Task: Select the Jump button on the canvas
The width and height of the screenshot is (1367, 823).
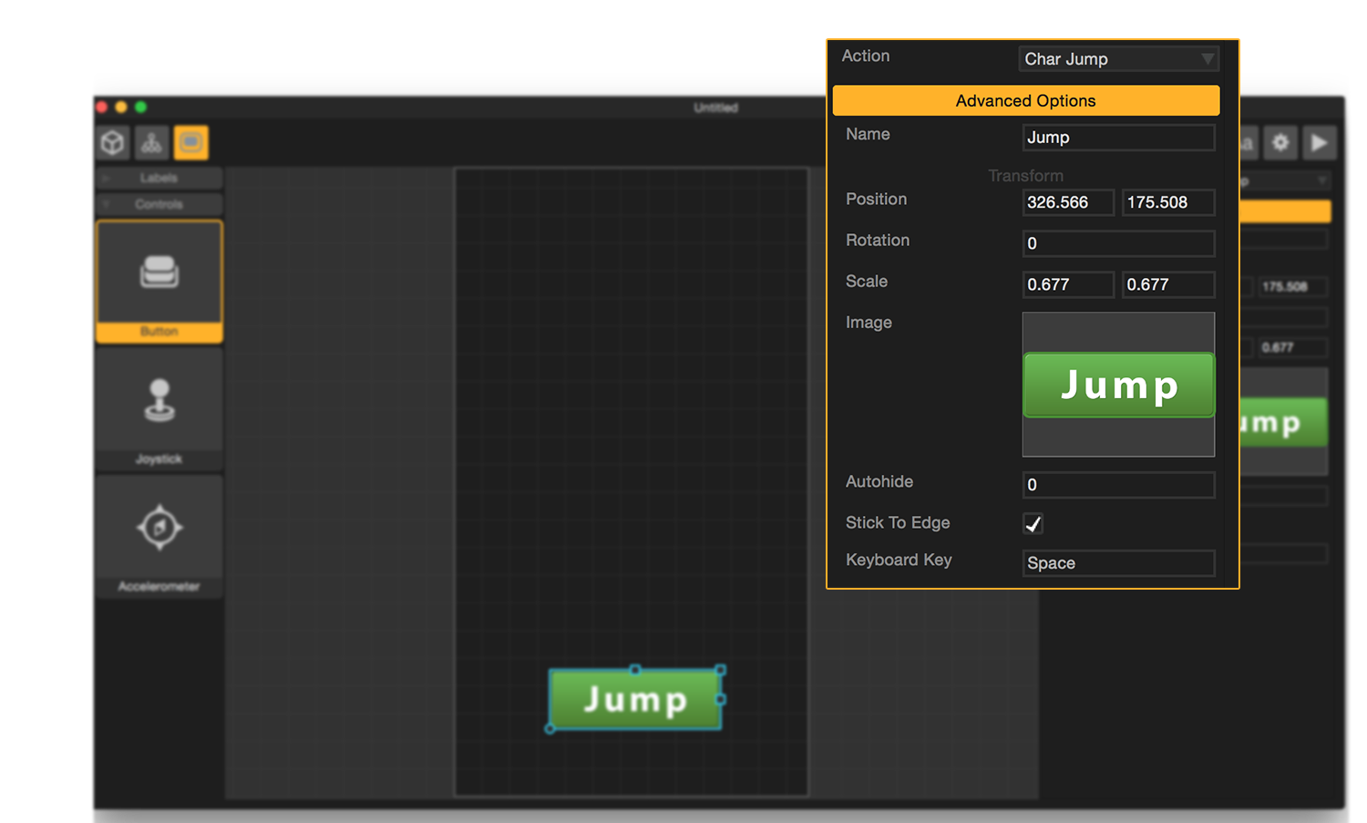Action: (635, 700)
